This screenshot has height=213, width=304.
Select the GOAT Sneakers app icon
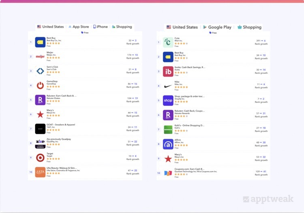point(40,129)
